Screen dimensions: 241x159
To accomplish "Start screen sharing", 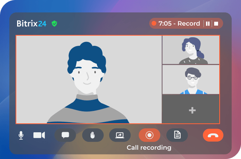I will (x=120, y=135).
